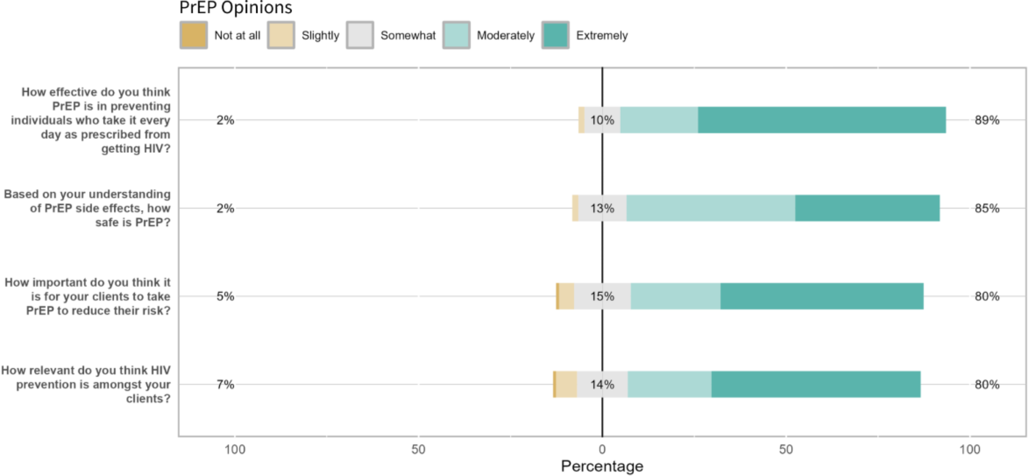
Task: Click the 'How relevant' HIV prevention question label
Action: 86,384
